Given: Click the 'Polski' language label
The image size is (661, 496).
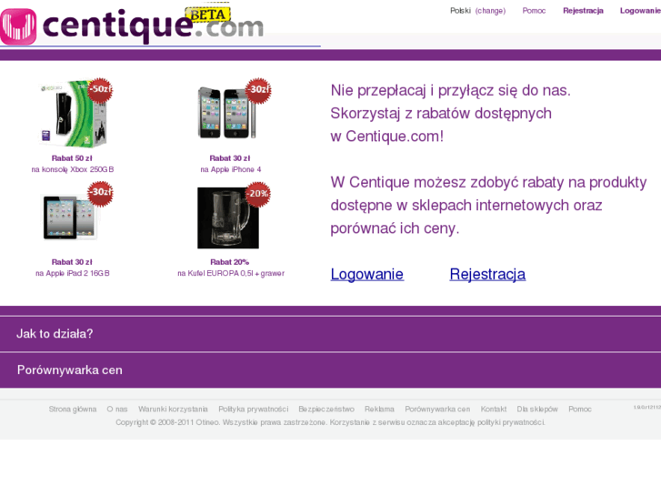Looking at the screenshot, I should point(460,11).
